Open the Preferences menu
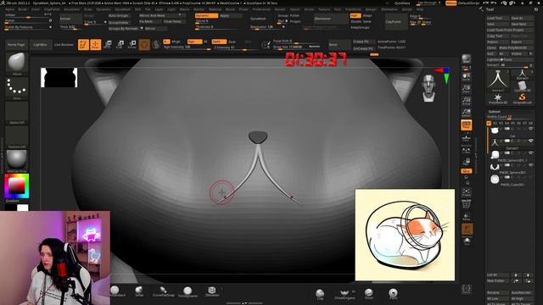The height and width of the screenshot is (305, 543). pyautogui.click(x=261, y=9)
